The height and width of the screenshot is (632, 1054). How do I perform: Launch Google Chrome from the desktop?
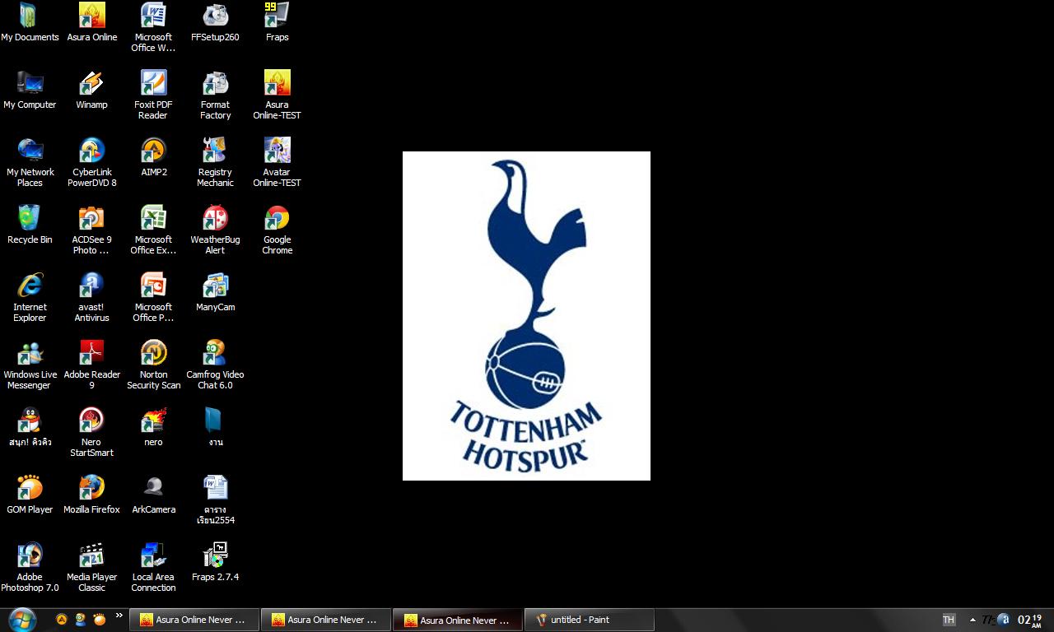[277, 230]
